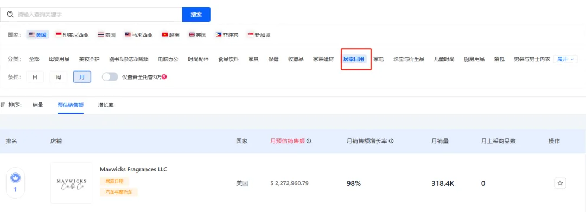Select 家电 category
586x212 pixels.
[379, 59]
